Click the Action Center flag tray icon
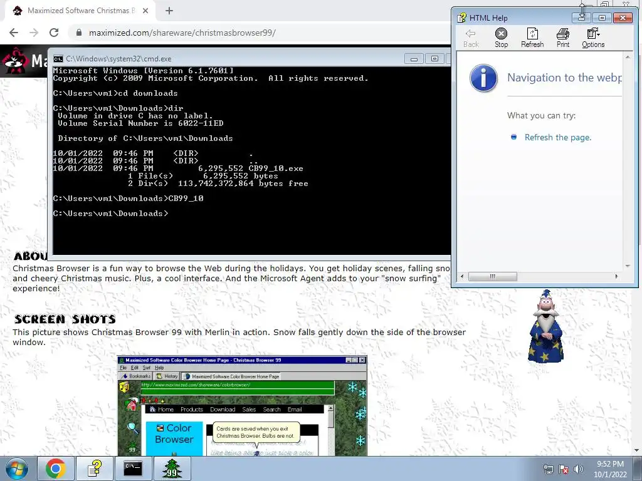Viewport: 642px width, 481px height. [x=564, y=469]
